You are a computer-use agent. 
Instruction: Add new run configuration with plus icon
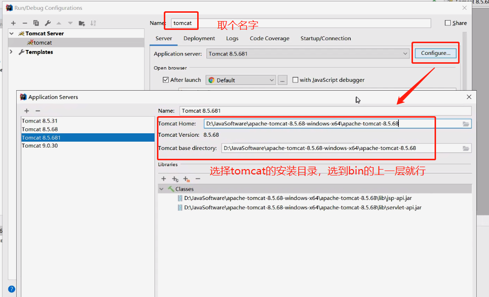13,23
